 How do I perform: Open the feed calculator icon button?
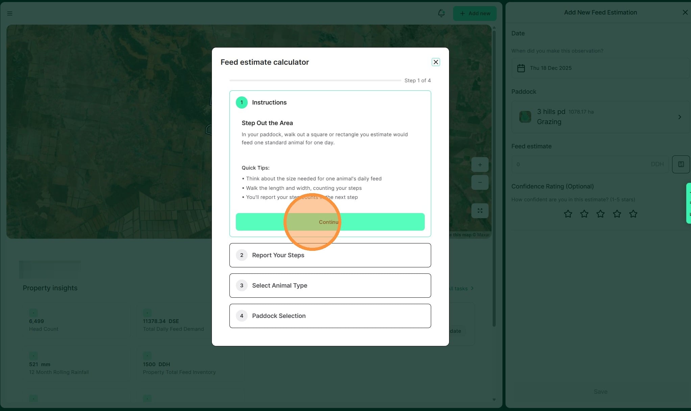click(x=681, y=164)
